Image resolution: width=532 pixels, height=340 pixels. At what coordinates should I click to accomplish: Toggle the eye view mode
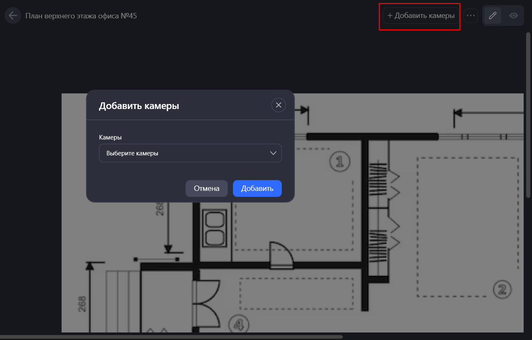pos(514,16)
